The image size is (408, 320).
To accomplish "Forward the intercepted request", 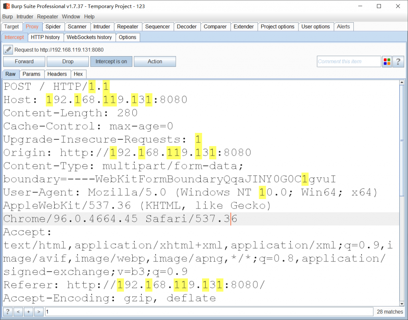I will 24,62.
